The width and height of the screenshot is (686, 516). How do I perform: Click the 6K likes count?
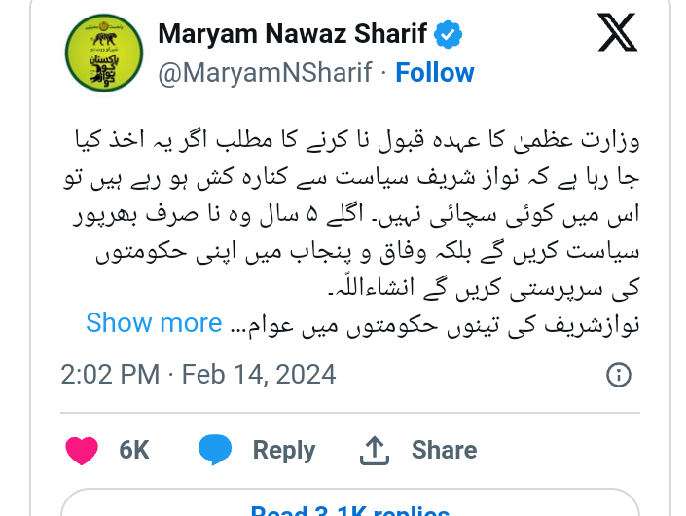pos(134,450)
